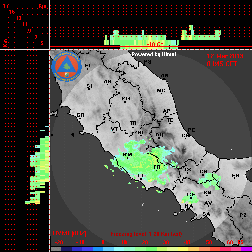Click the dark blue color bar segment
This screenshot has width=252, height=252.
click(x=67, y=249)
